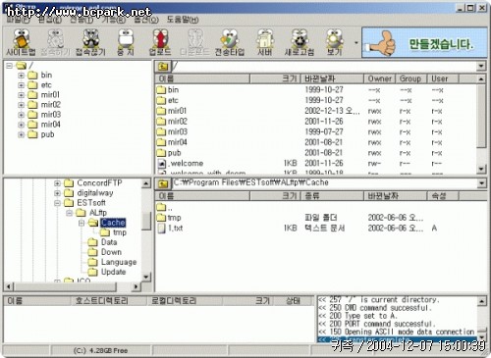Open the 편집(E) edit menu

coord(50,20)
